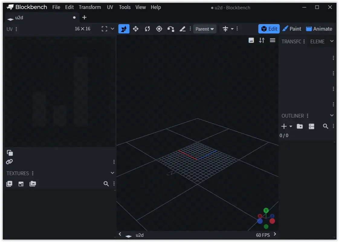Activate the Pivot tool
Screen dimensions: 339x242
click(x=159, y=29)
